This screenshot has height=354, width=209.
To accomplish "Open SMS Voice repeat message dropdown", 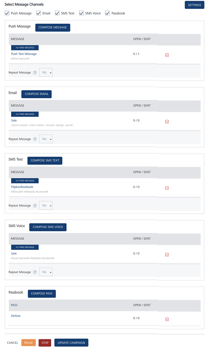I will point(46,272).
